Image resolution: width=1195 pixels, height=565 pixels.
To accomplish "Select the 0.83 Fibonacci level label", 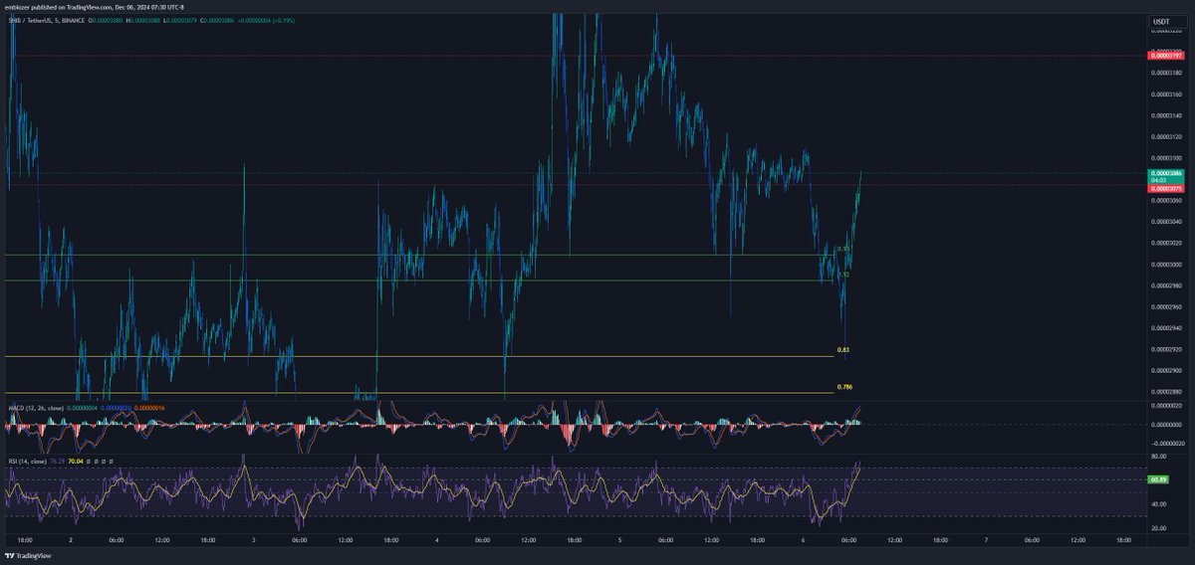I will tap(843, 350).
